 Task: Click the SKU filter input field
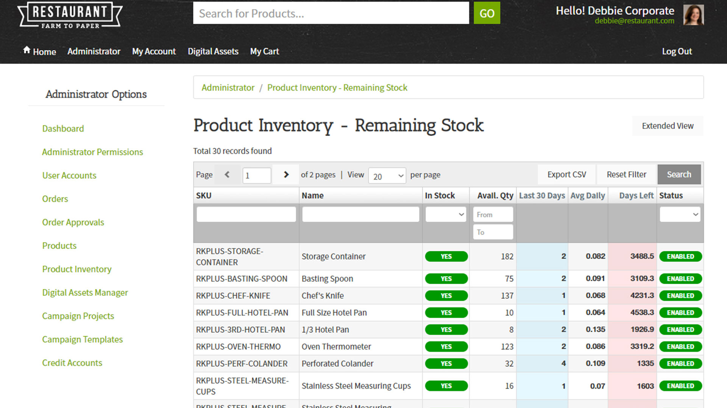246,215
